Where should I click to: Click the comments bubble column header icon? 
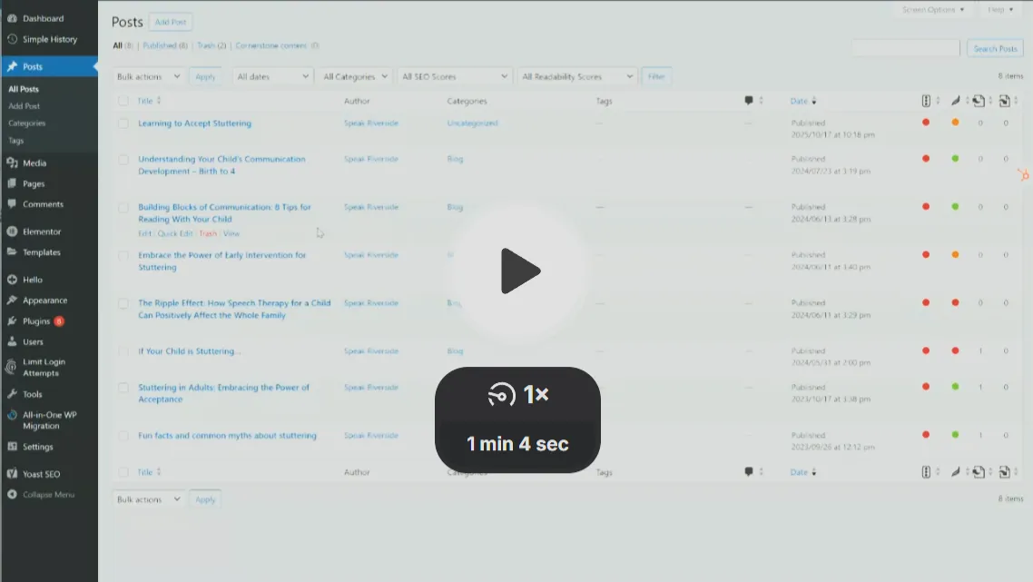tap(749, 101)
